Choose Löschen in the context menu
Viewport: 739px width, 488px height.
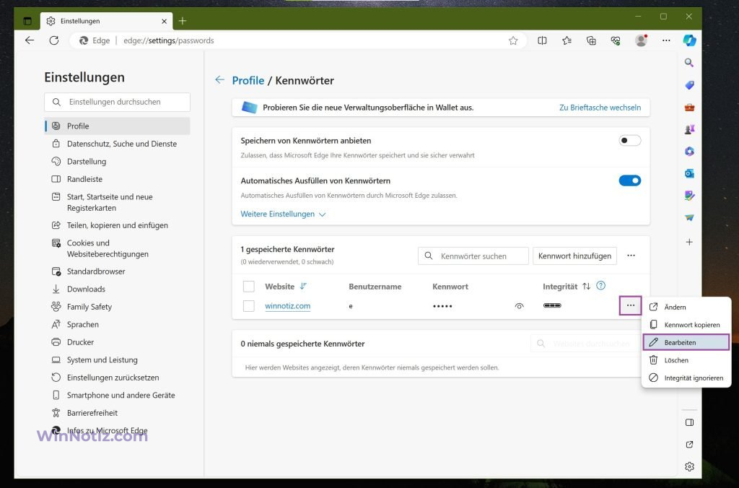pos(676,360)
